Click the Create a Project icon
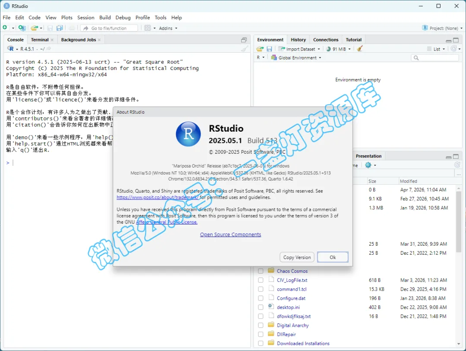Viewport: 466px width, 351px height. (22, 28)
